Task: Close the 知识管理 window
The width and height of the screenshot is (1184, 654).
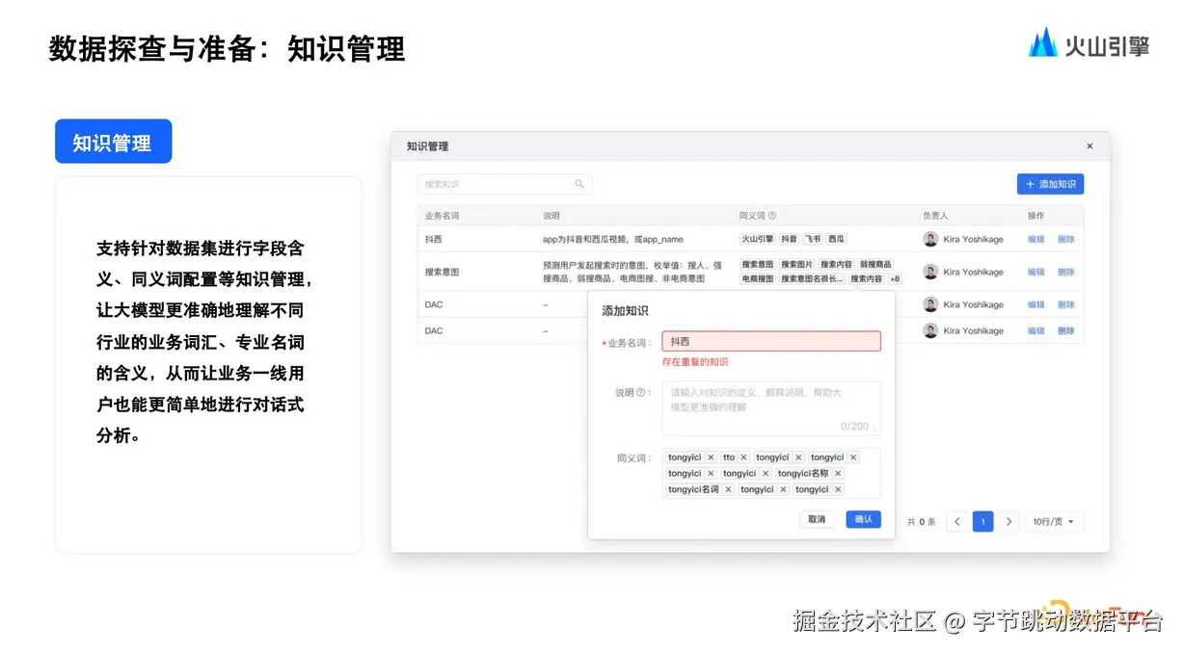Action: click(1090, 146)
